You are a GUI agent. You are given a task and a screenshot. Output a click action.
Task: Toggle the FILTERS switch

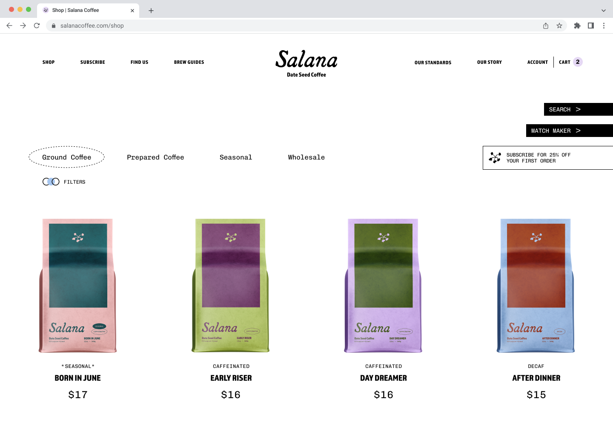tap(51, 182)
